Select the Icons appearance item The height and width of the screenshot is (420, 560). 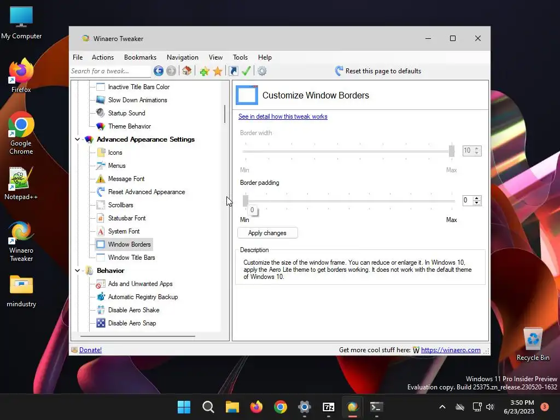tap(115, 153)
